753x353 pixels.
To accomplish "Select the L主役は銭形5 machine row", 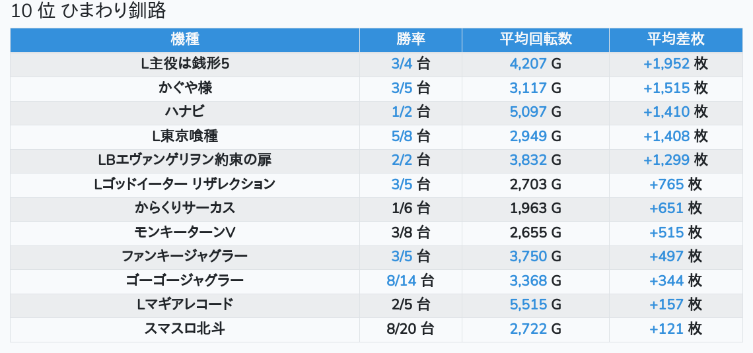I will (185, 64).
